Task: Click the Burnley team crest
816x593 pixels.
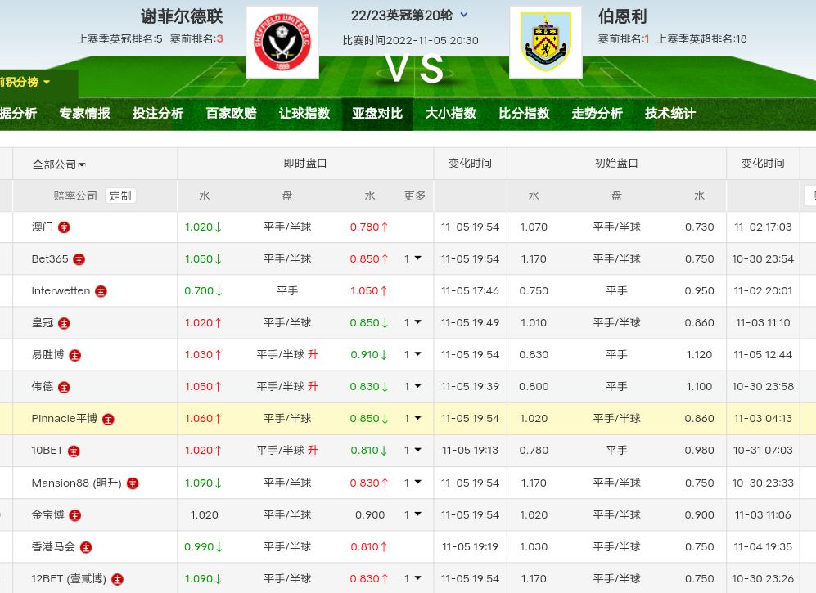Action: pyautogui.click(x=545, y=43)
